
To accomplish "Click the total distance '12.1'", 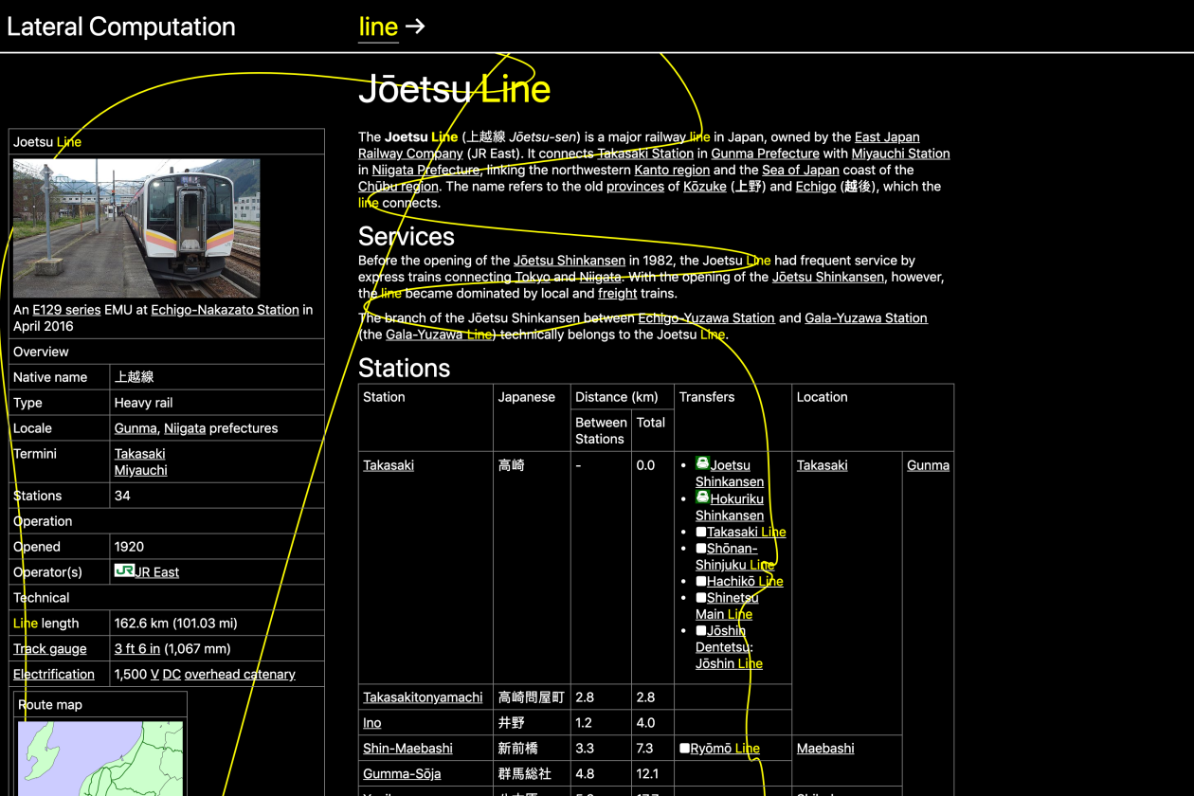I will point(645,774).
